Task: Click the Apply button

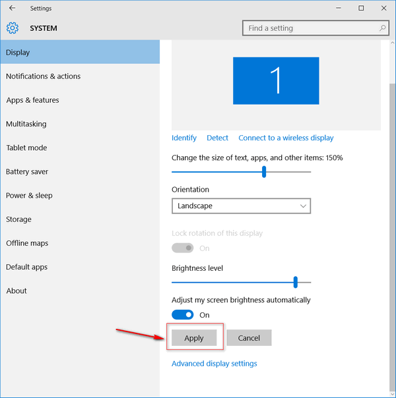Action: click(x=194, y=338)
